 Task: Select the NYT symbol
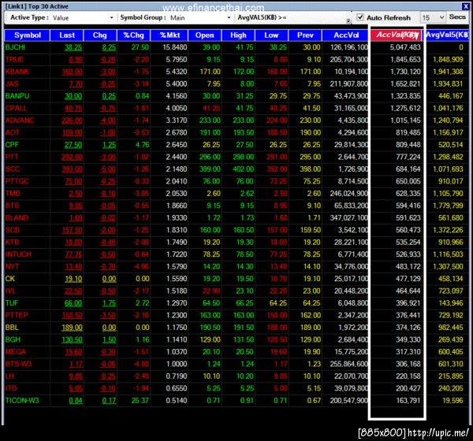(12, 266)
